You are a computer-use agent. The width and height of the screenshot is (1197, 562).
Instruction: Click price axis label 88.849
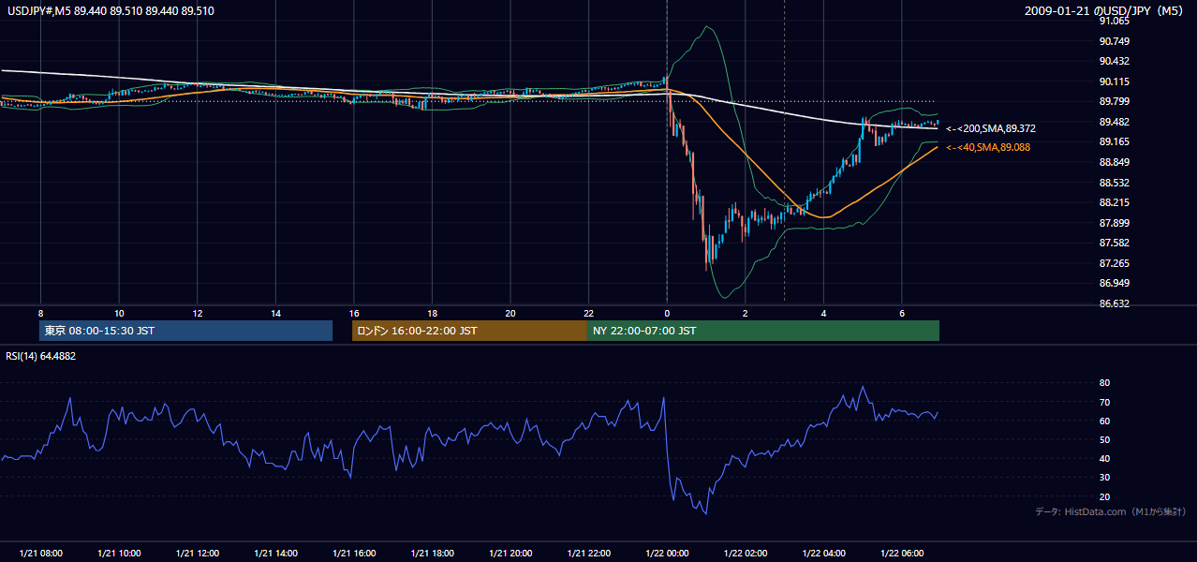[1116, 162]
